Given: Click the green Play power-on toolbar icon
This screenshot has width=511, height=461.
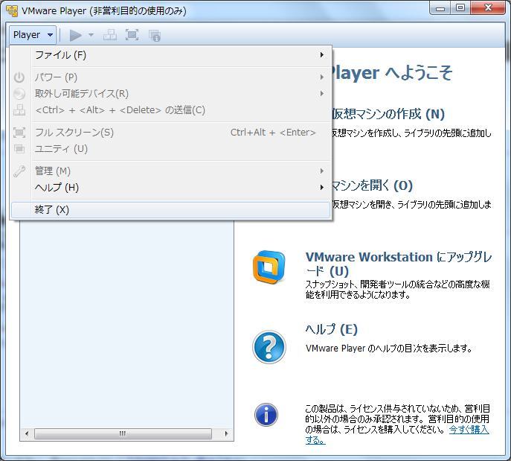Looking at the screenshot, I should (x=75, y=35).
